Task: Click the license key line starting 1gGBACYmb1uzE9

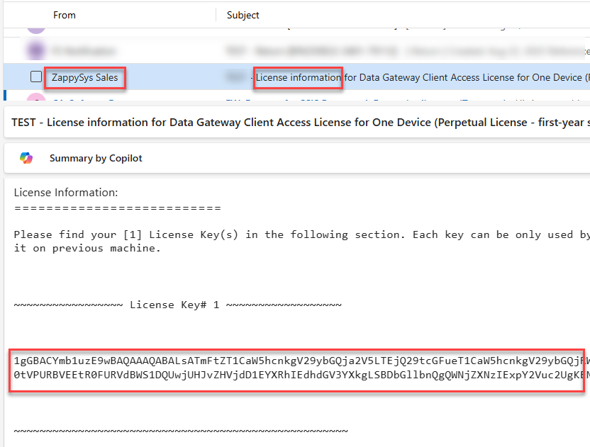Action: tap(302, 361)
